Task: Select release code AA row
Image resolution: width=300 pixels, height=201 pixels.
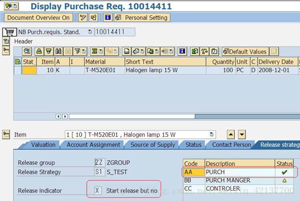Action: click(238, 172)
